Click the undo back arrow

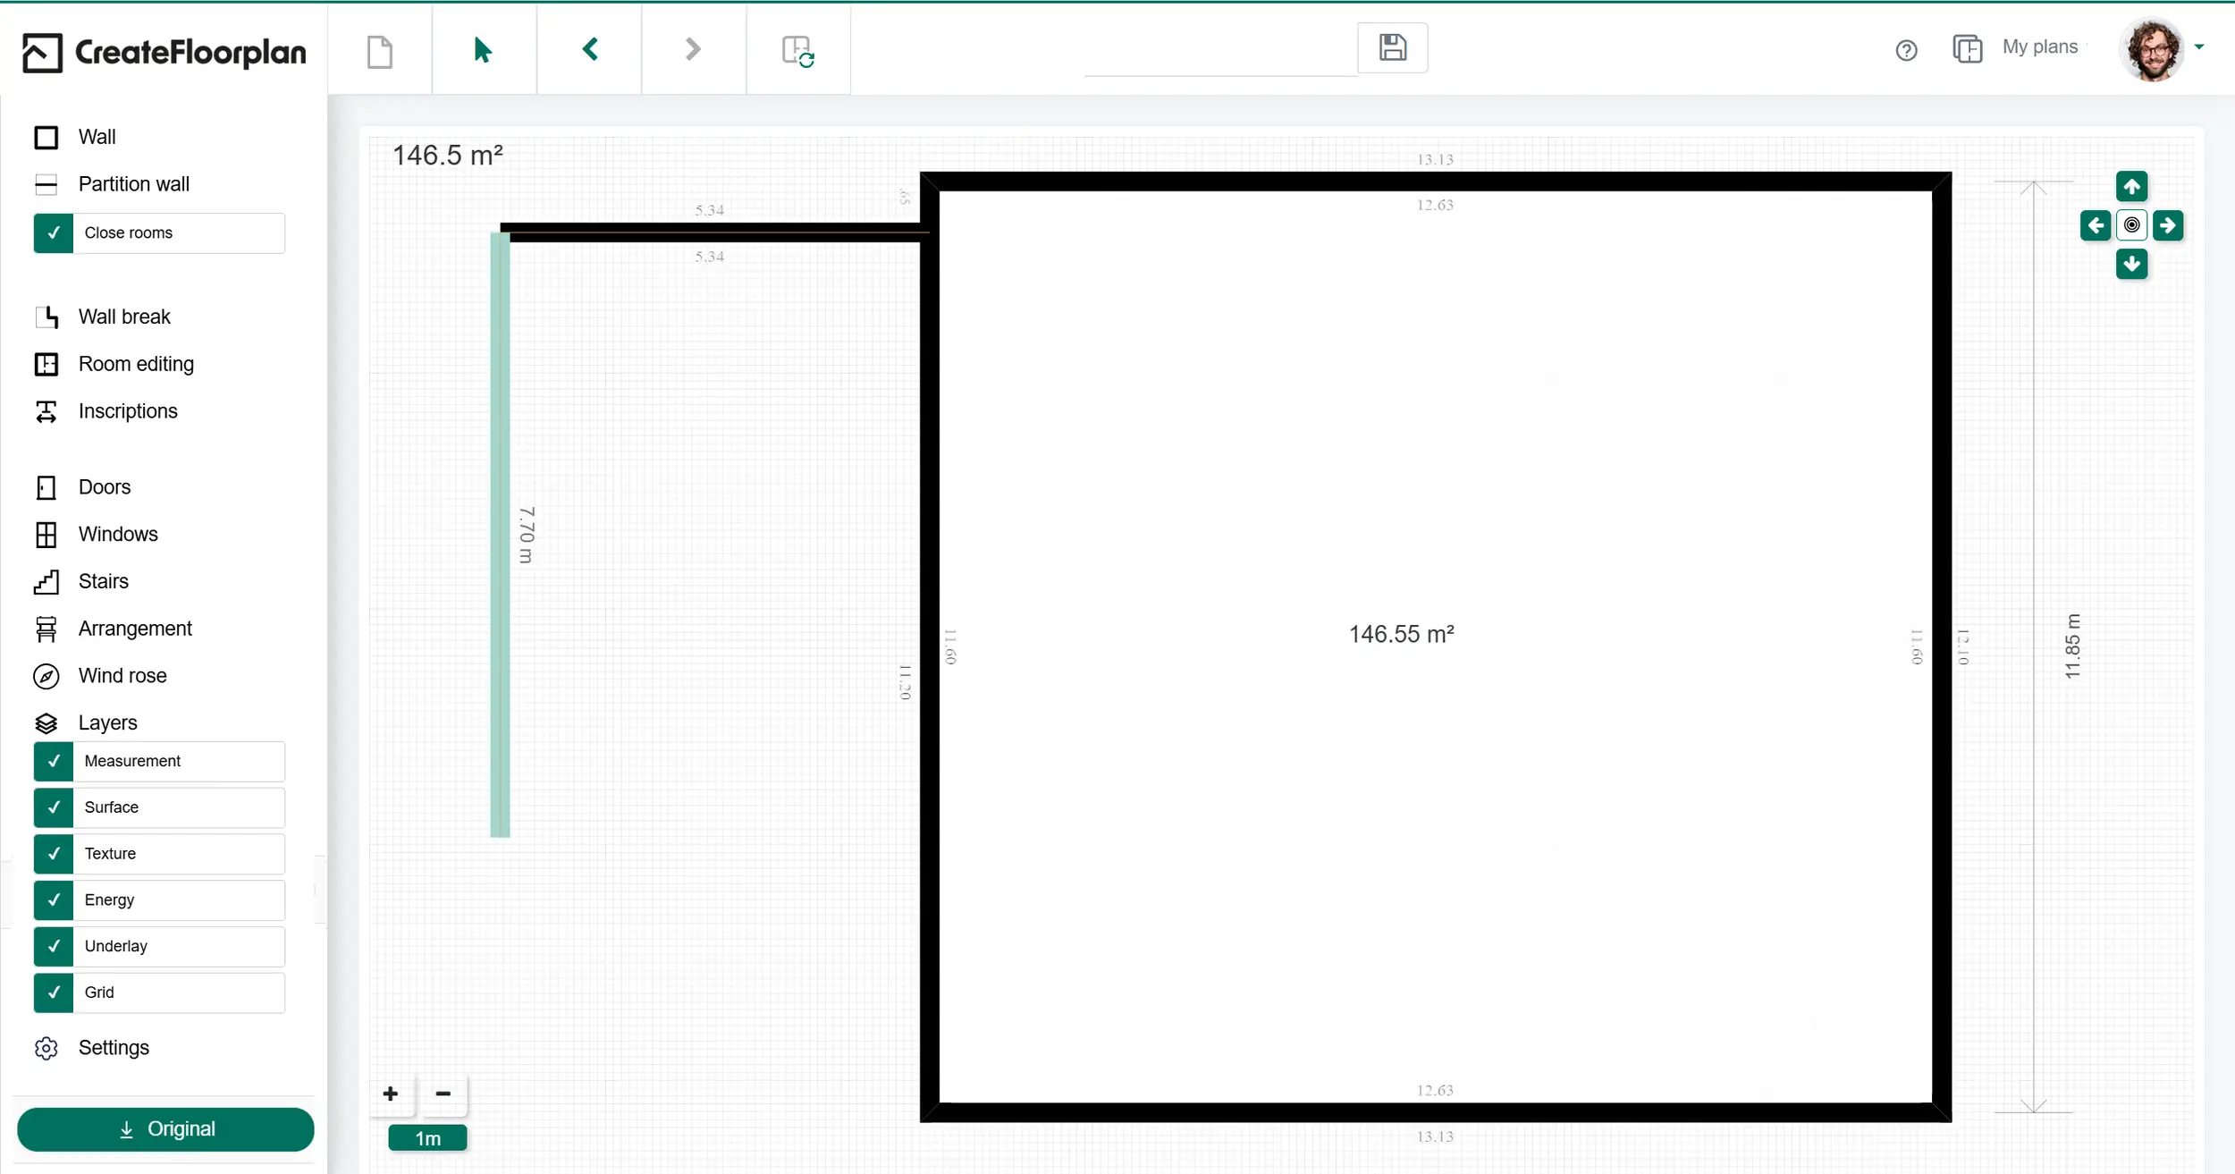589,49
